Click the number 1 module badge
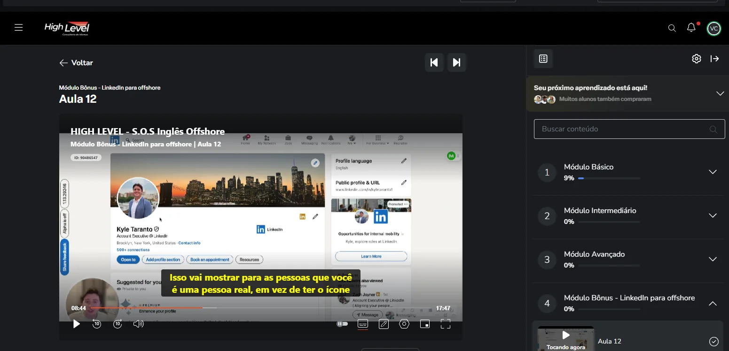This screenshot has height=351, width=729. click(x=547, y=173)
